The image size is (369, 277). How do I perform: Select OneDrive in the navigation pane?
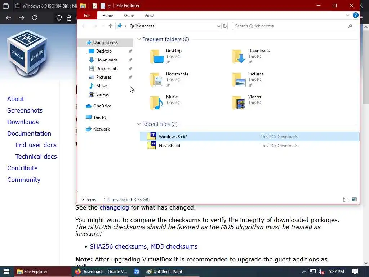tap(102, 106)
